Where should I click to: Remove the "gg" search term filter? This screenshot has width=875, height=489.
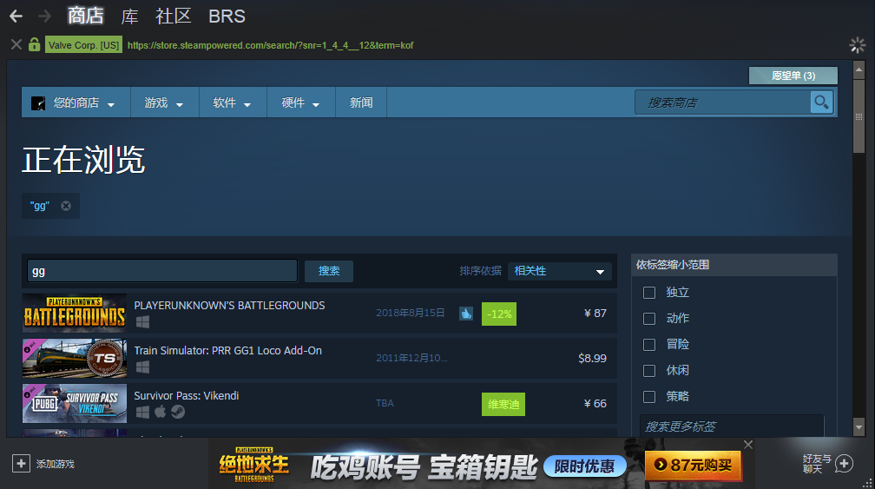(x=66, y=206)
